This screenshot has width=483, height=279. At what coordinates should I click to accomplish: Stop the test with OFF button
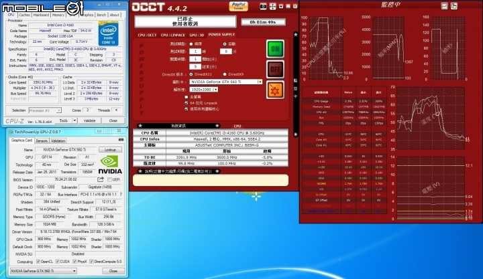pos(275,69)
